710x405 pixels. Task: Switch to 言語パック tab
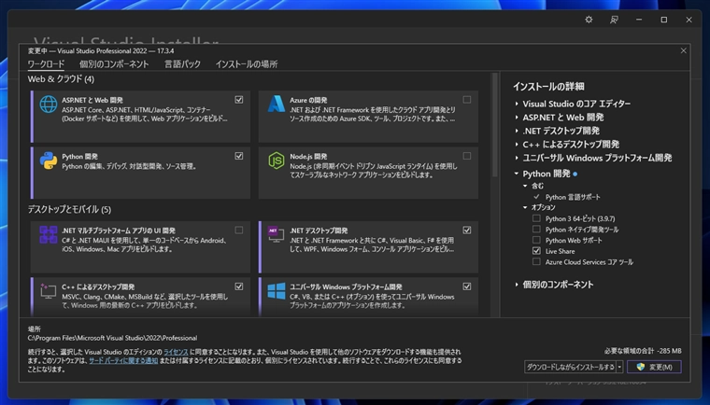coord(182,64)
